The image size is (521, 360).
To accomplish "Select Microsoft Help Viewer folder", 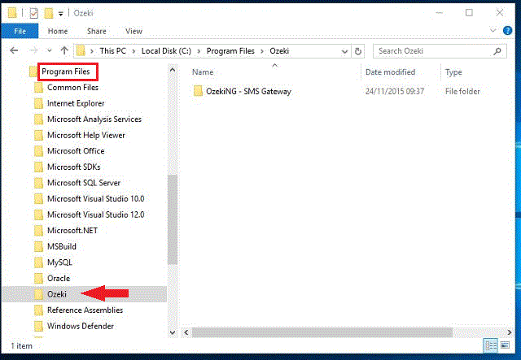I will (x=86, y=135).
